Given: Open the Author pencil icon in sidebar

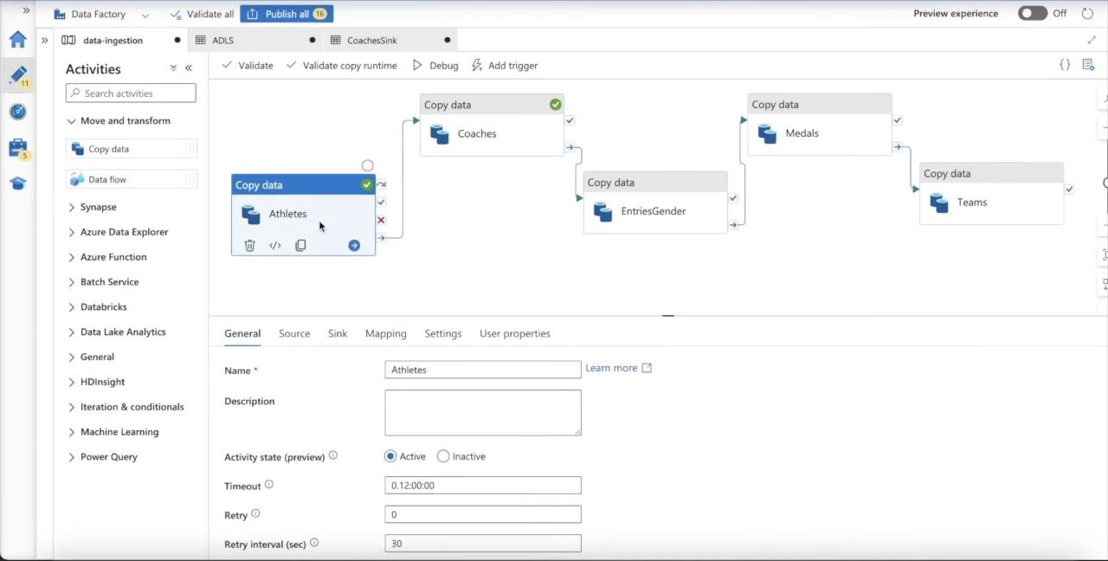Looking at the screenshot, I should 18,75.
